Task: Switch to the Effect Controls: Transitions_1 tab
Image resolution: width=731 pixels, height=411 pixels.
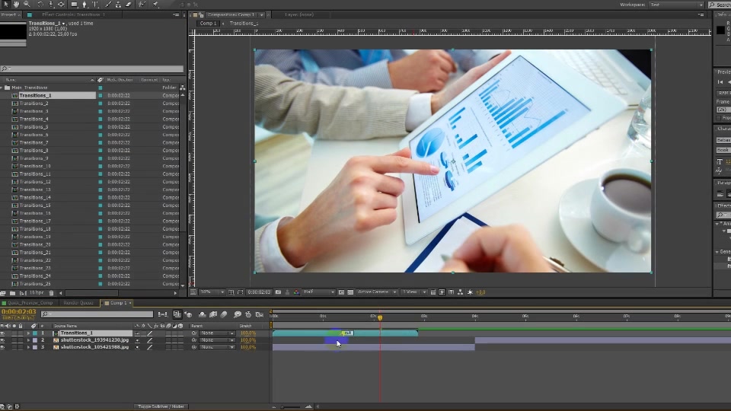Action: pyautogui.click(x=73, y=15)
